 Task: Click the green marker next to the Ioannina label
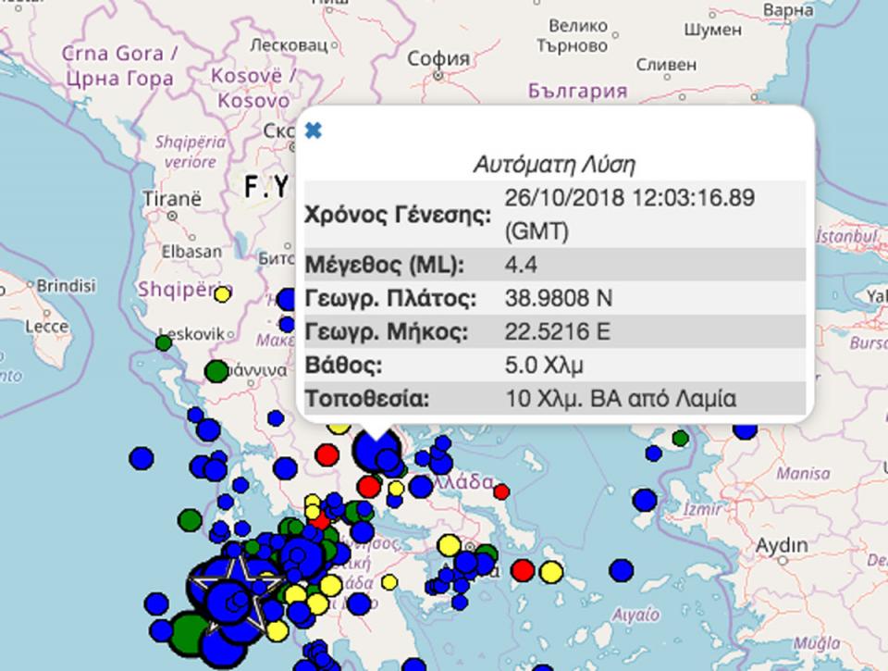(x=216, y=371)
